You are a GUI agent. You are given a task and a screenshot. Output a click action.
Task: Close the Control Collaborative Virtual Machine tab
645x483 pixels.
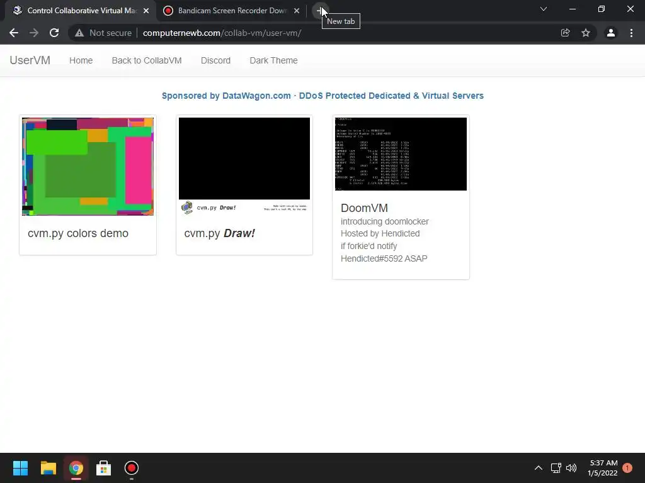(146, 11)
